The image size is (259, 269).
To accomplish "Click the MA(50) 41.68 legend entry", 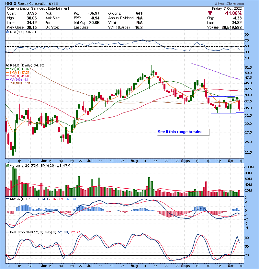I will [x=17, y=76].
